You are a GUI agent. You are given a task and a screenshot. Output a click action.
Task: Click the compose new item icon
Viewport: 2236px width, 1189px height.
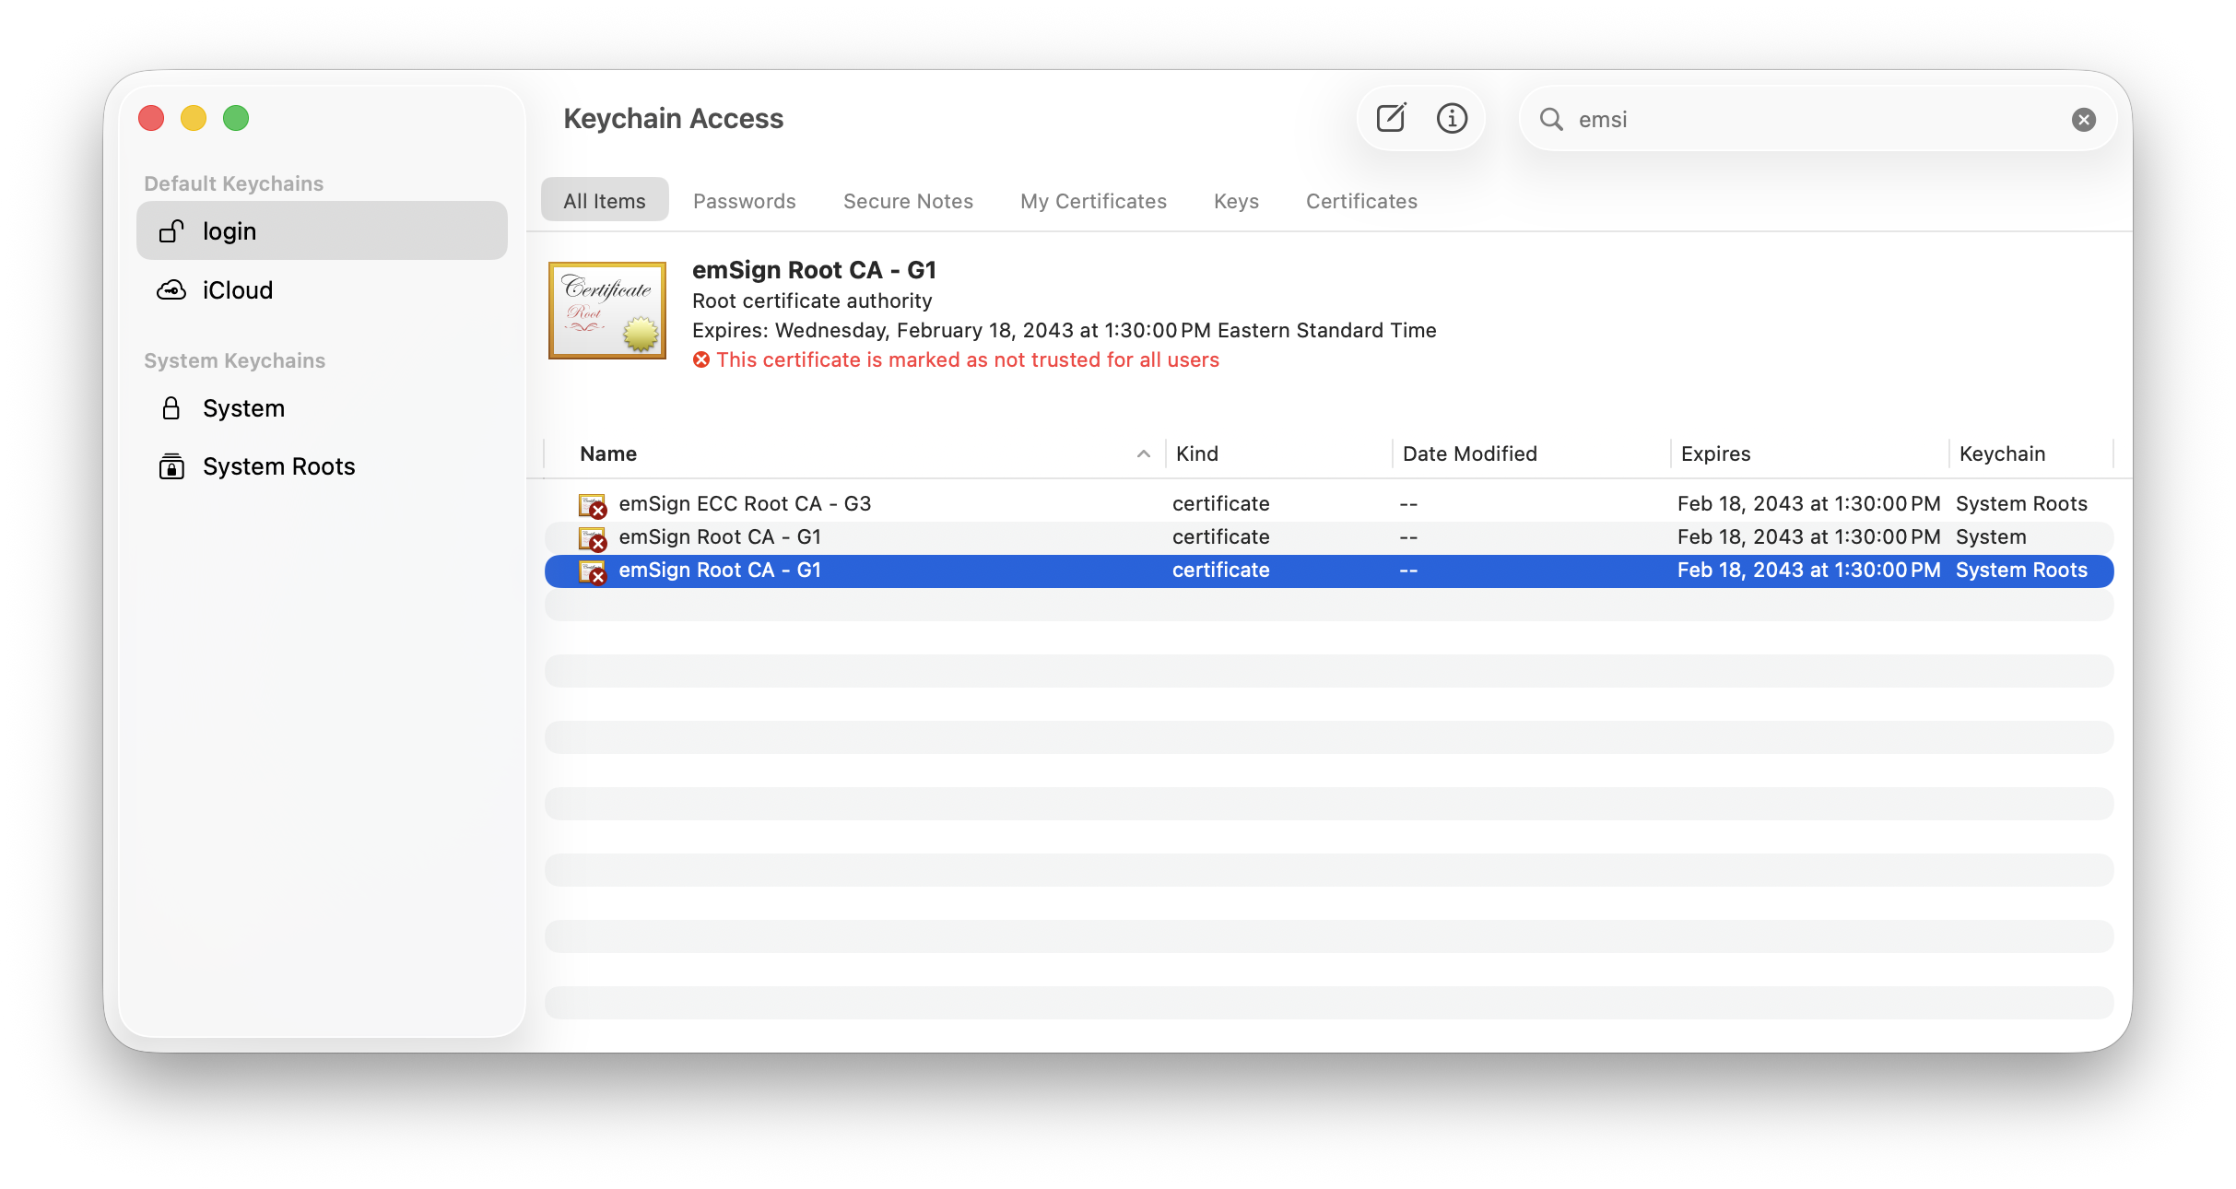click(1391, 118)
